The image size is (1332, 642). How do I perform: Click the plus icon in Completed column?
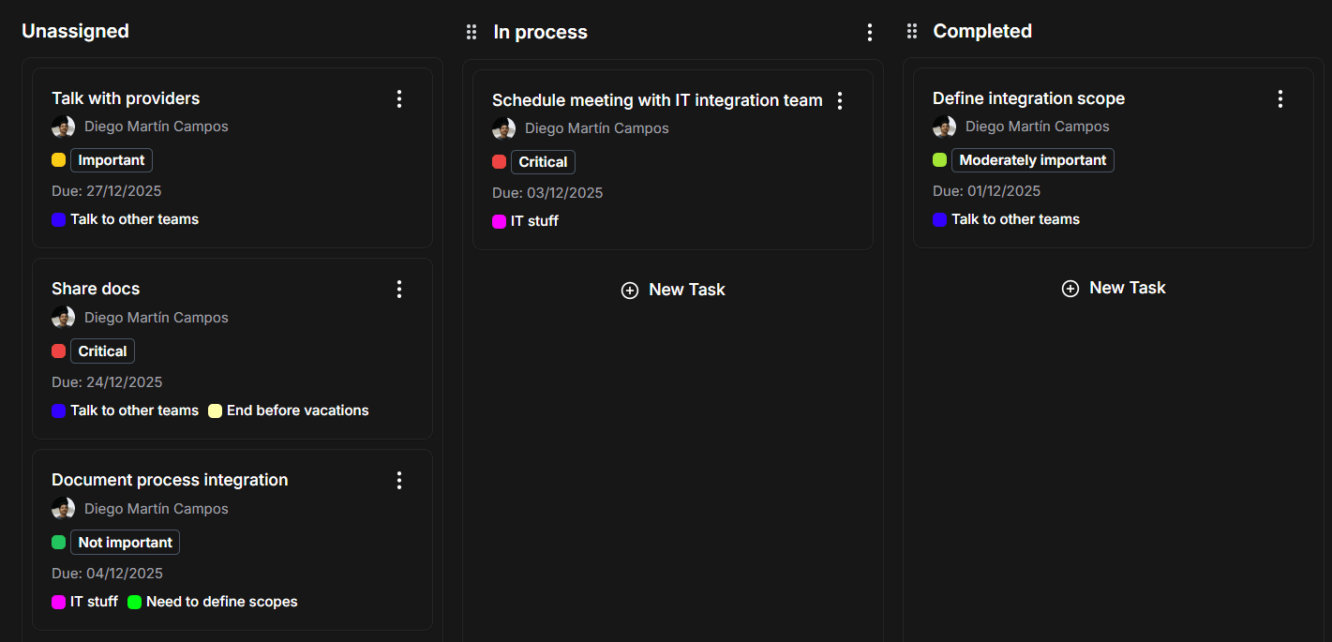(1070, 289)
